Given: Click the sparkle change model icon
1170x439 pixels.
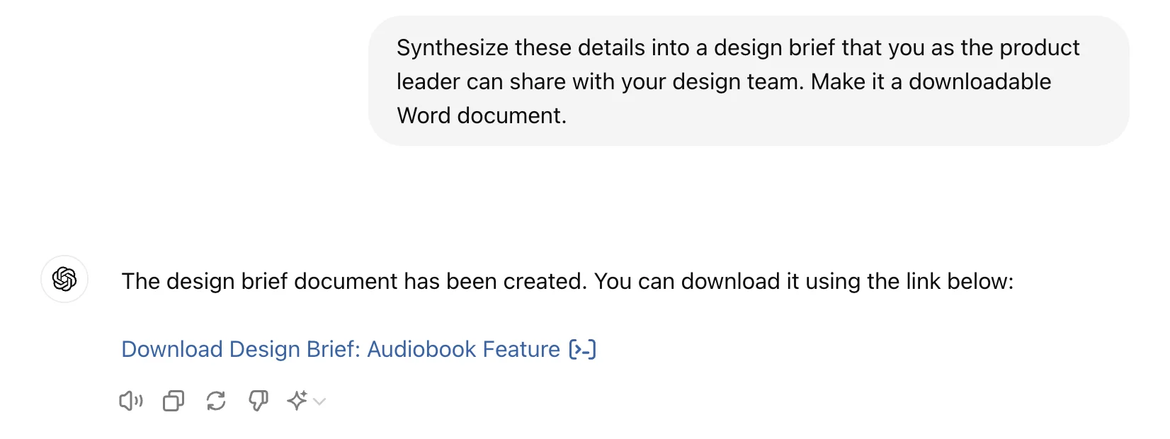Looking at the screenshot, I should tap(297, 401).
